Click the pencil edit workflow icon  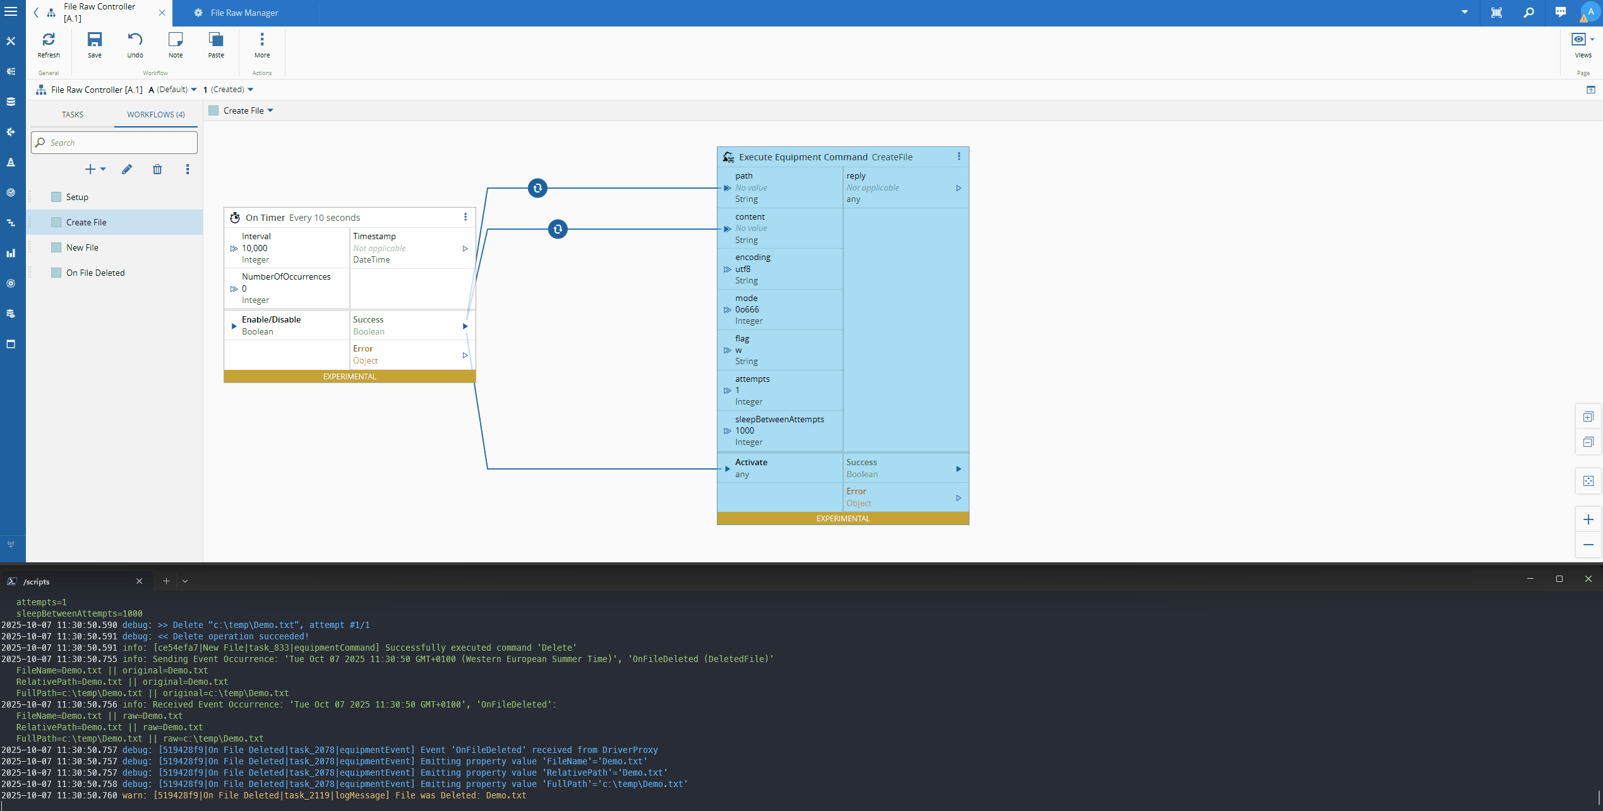point(127,169)
